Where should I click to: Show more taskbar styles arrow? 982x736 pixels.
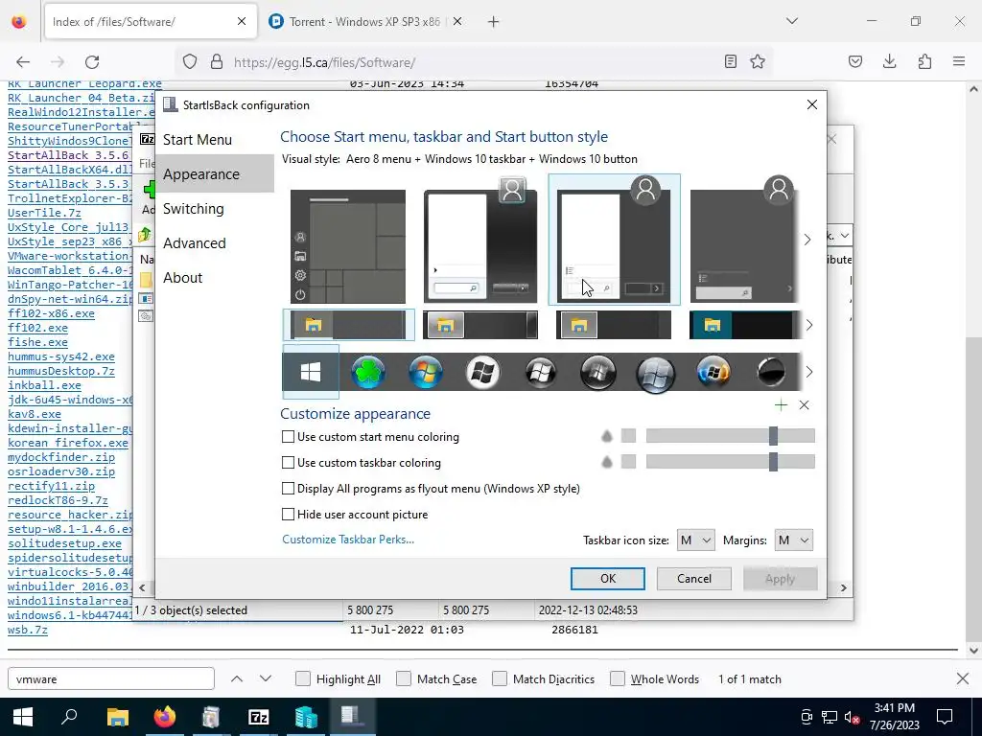click(809, 325)
